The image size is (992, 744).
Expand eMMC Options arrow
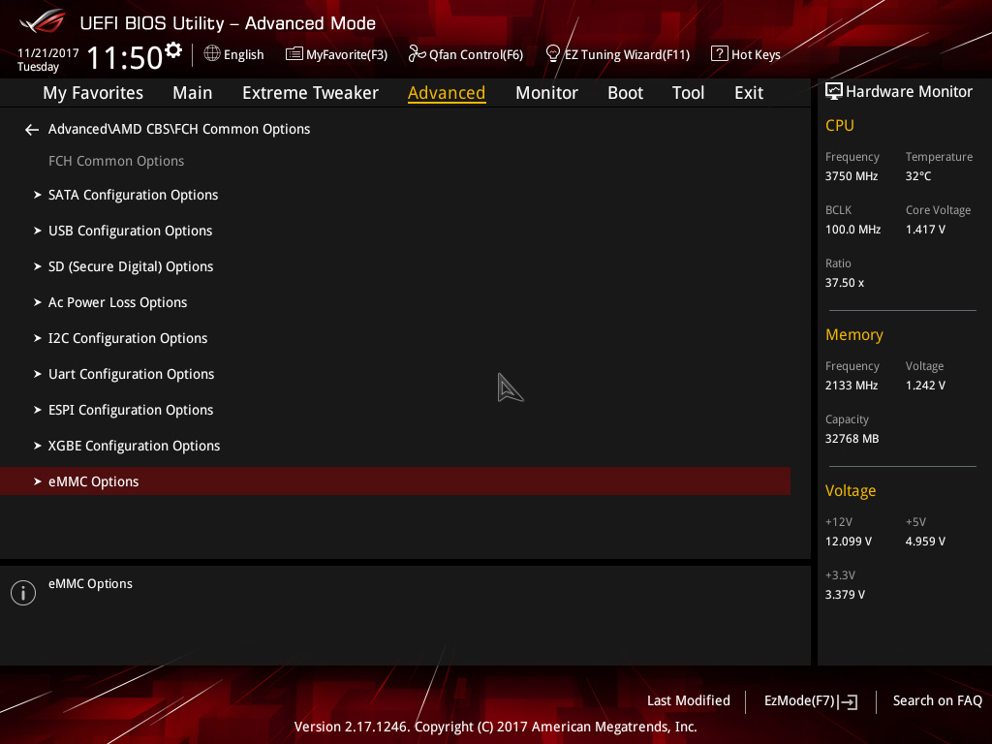coord(38,481)
